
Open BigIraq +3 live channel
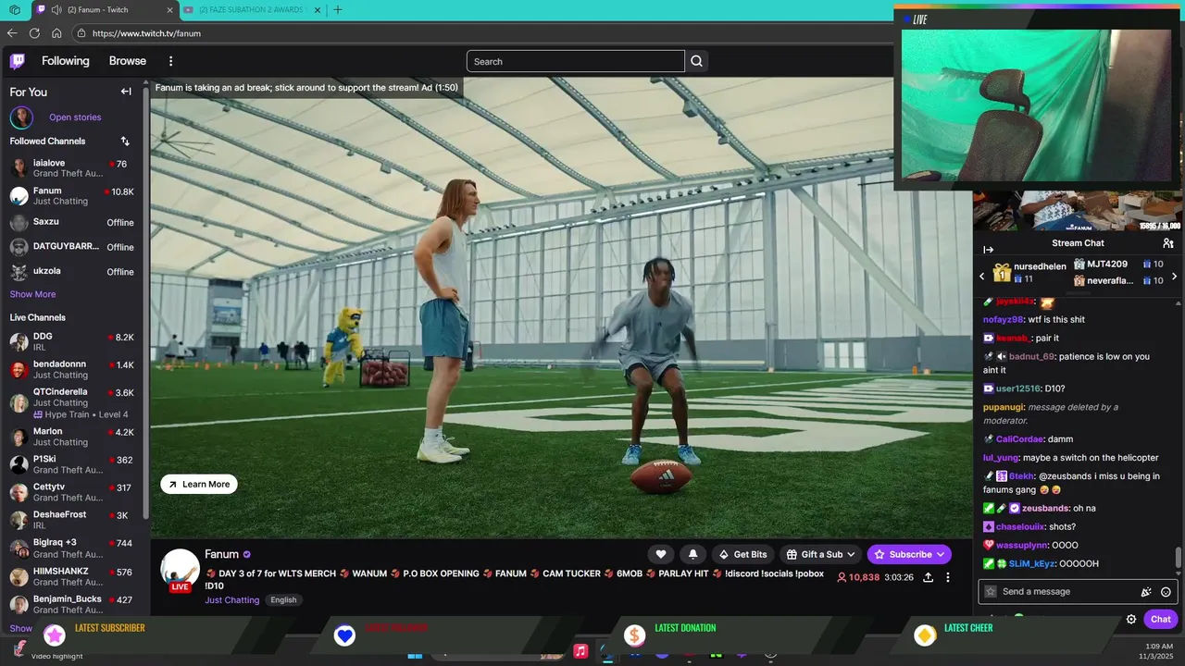pyautogui.click(x=72, y=548)
